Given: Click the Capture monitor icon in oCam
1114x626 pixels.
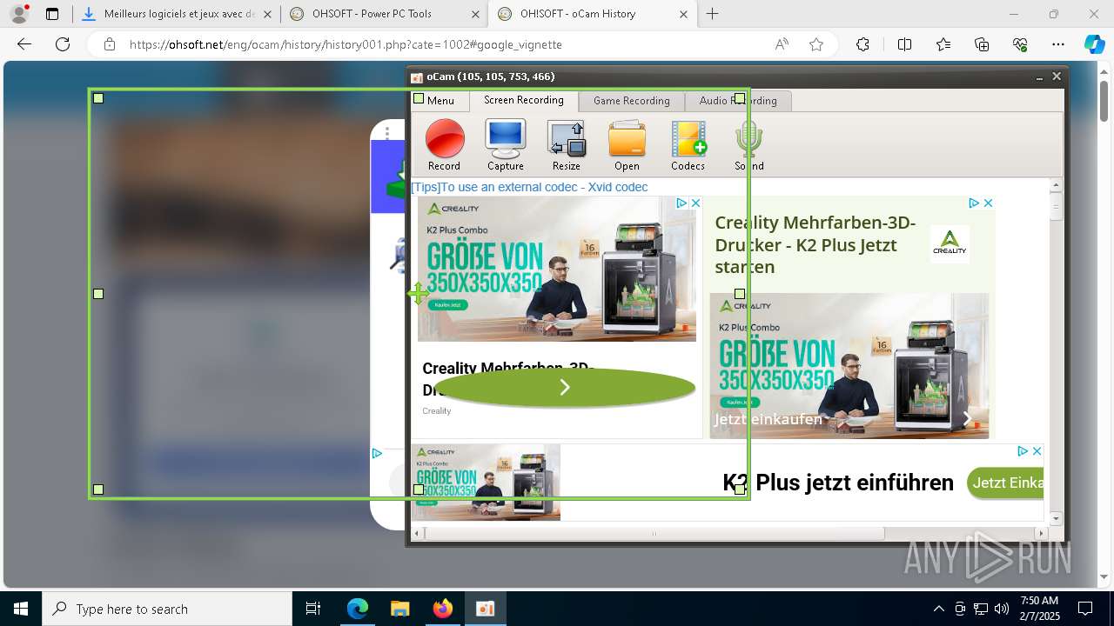Looking at the screenshot, I should pos(506,145).
